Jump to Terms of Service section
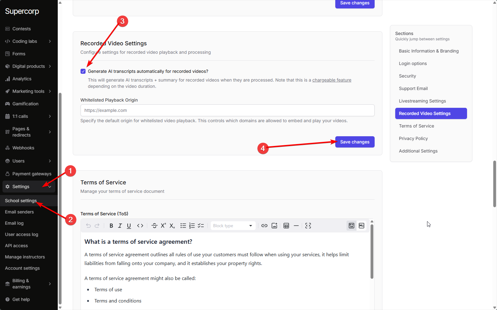This screenshot has width=497, height=310. click(x=416, y=126)
